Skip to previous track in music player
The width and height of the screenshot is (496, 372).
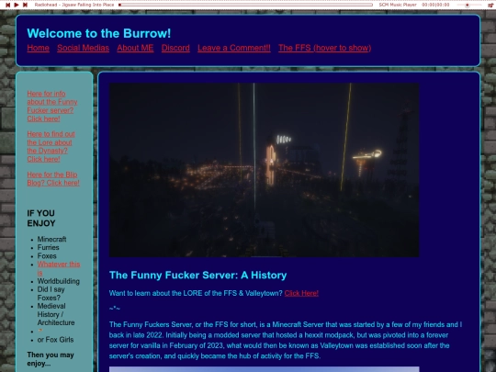[7, 5]
